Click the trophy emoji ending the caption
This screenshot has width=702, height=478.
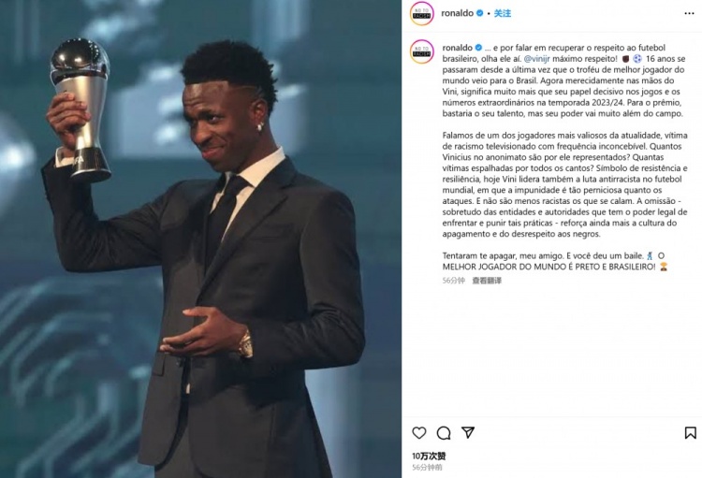pyautogui.click(x=664, y=267)
